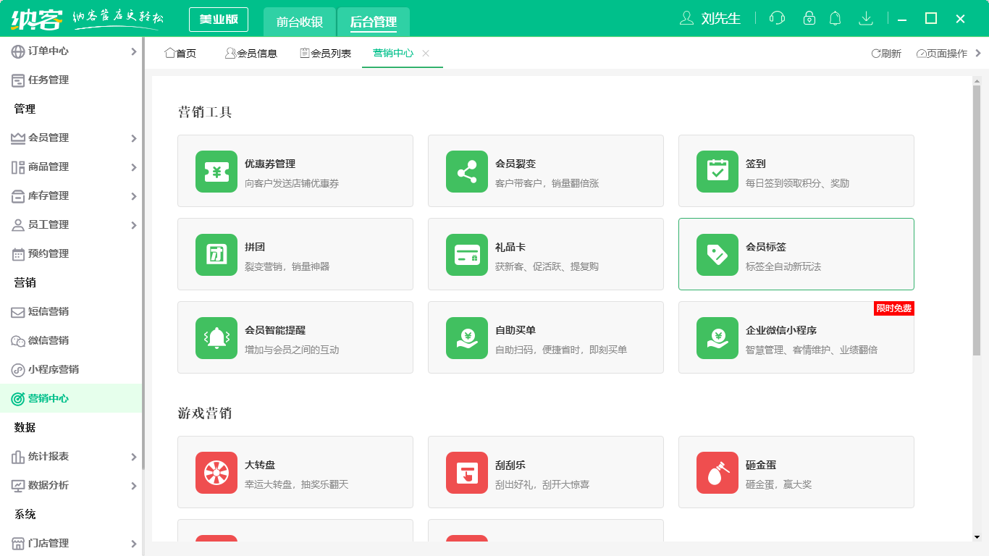
Task: Select the 会员标签 tag icon
Action: click(717, 254)
